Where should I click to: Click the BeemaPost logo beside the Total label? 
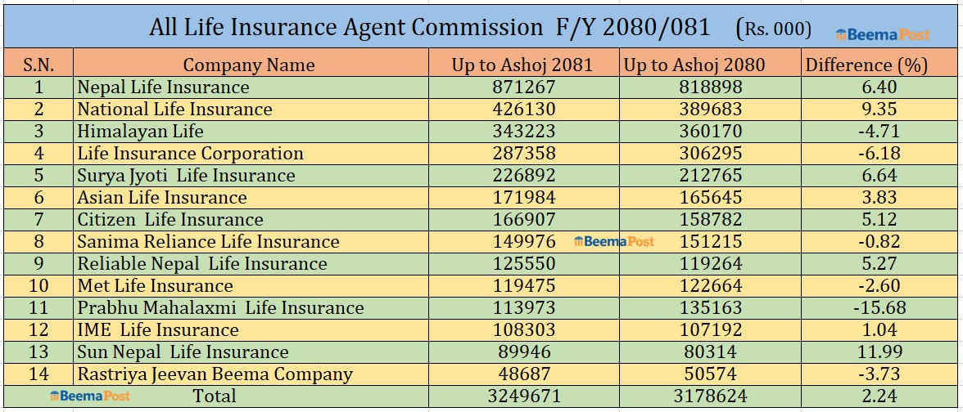89,396
